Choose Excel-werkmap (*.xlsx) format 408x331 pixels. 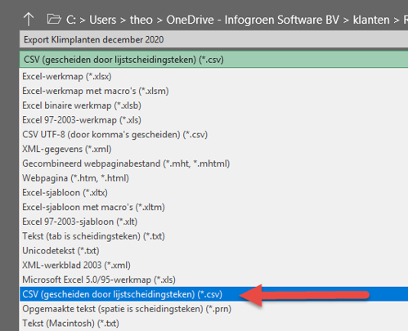point(213,77)
